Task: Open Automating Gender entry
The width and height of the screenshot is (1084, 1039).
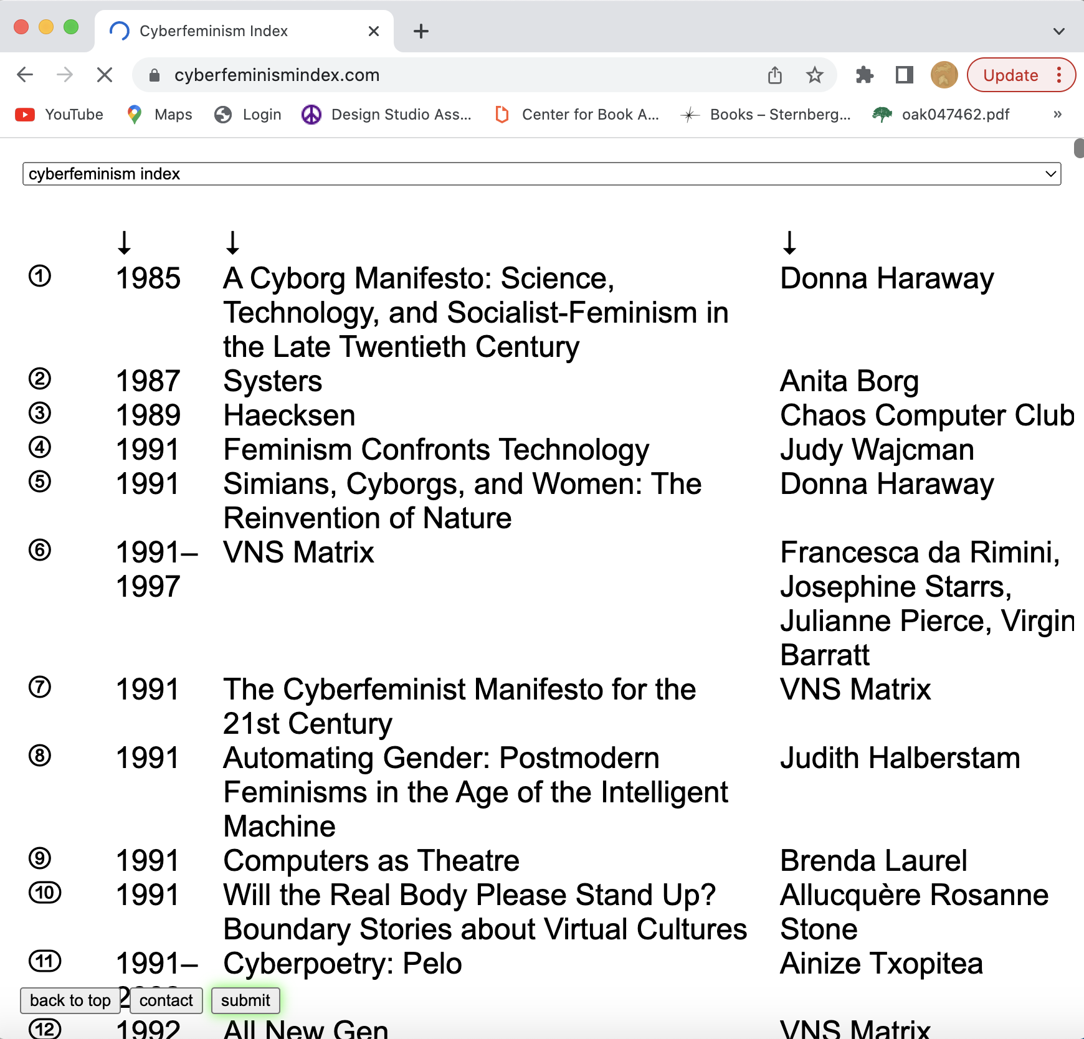Action: (x=475, y=792)
